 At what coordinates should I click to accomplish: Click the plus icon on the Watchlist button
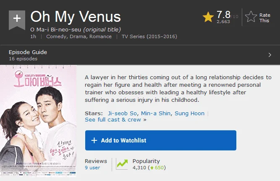[x=94, y=140]
